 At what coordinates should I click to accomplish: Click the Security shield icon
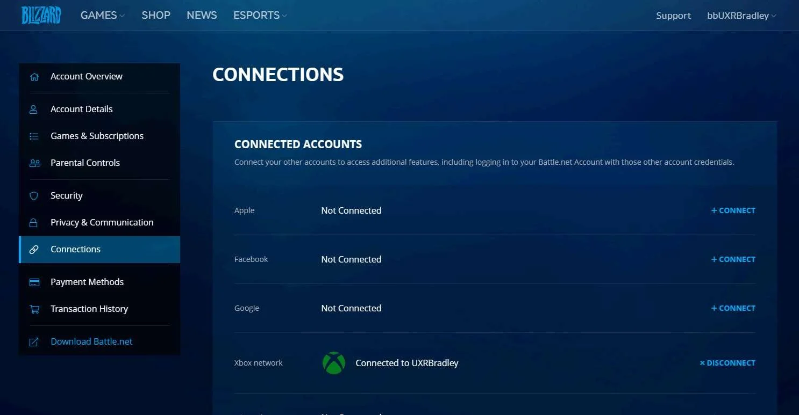tap(34, 195)
